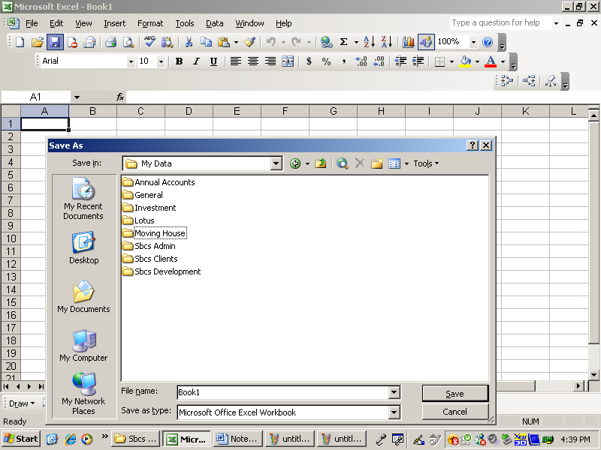
Task: Create New Folder in Save As dialog
Action: point(377,163)
